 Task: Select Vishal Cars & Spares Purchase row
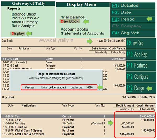(78, 131)
